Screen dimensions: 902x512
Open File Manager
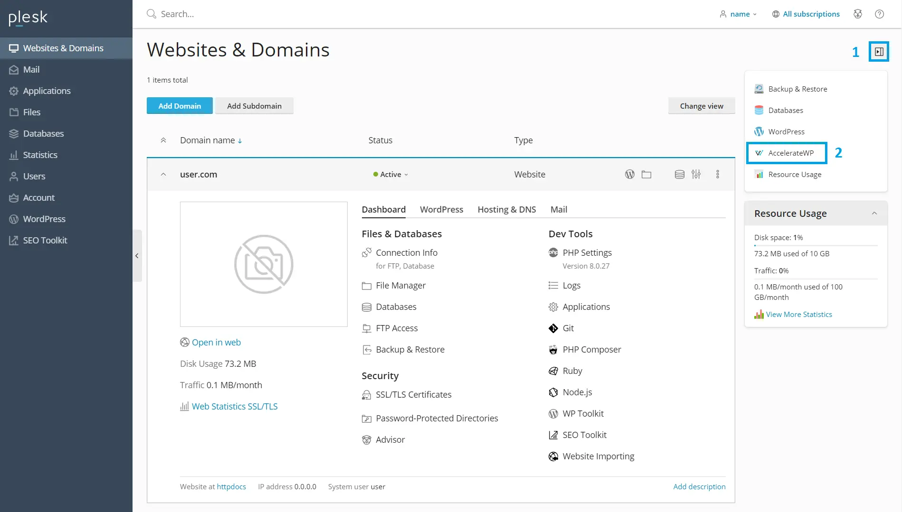(394, 285)
